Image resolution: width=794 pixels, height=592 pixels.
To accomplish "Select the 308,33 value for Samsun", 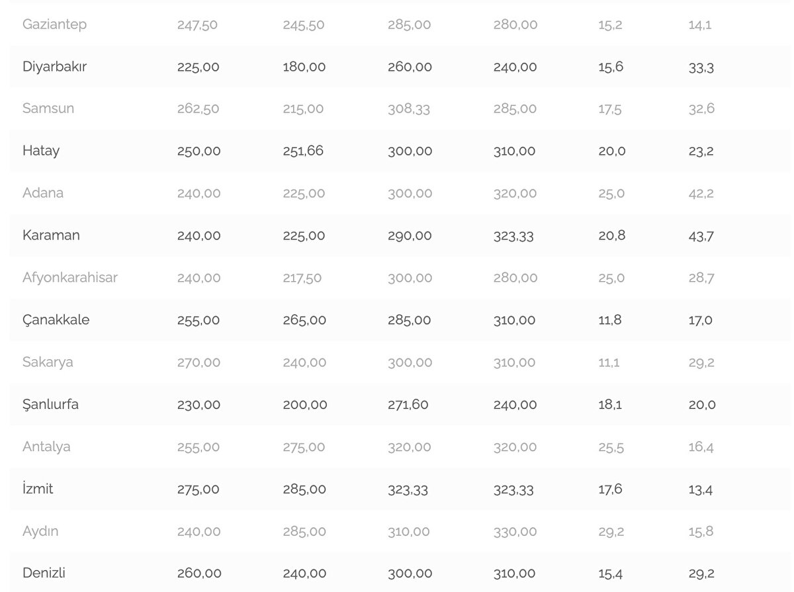I will (x=409, y=108).
